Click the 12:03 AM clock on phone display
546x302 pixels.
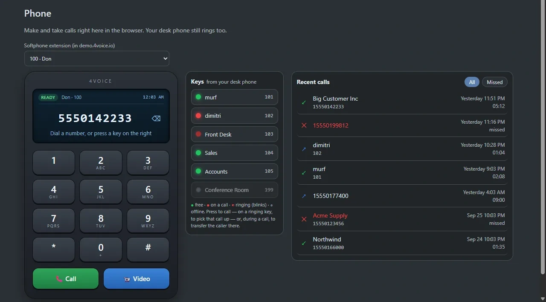pyautogui.click(x=153, y=97)
